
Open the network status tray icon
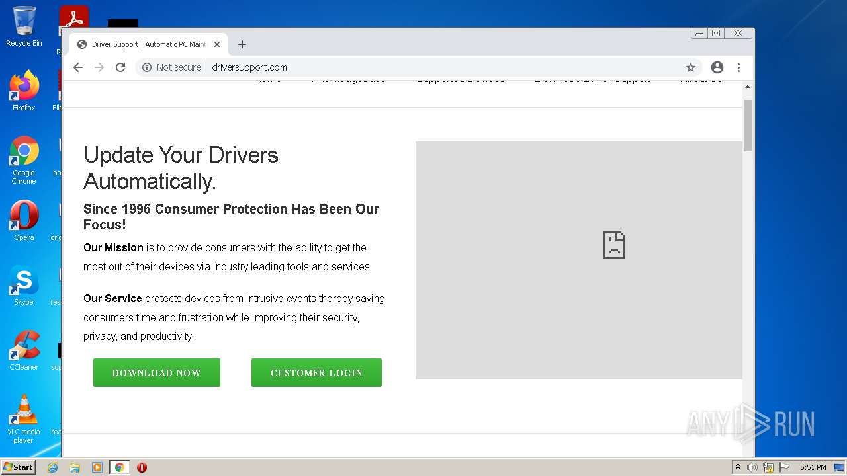[x=768, y=467]
